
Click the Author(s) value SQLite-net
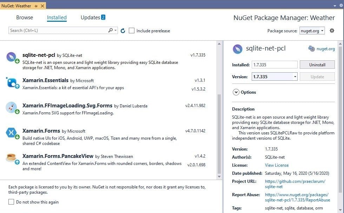point(275,157)
